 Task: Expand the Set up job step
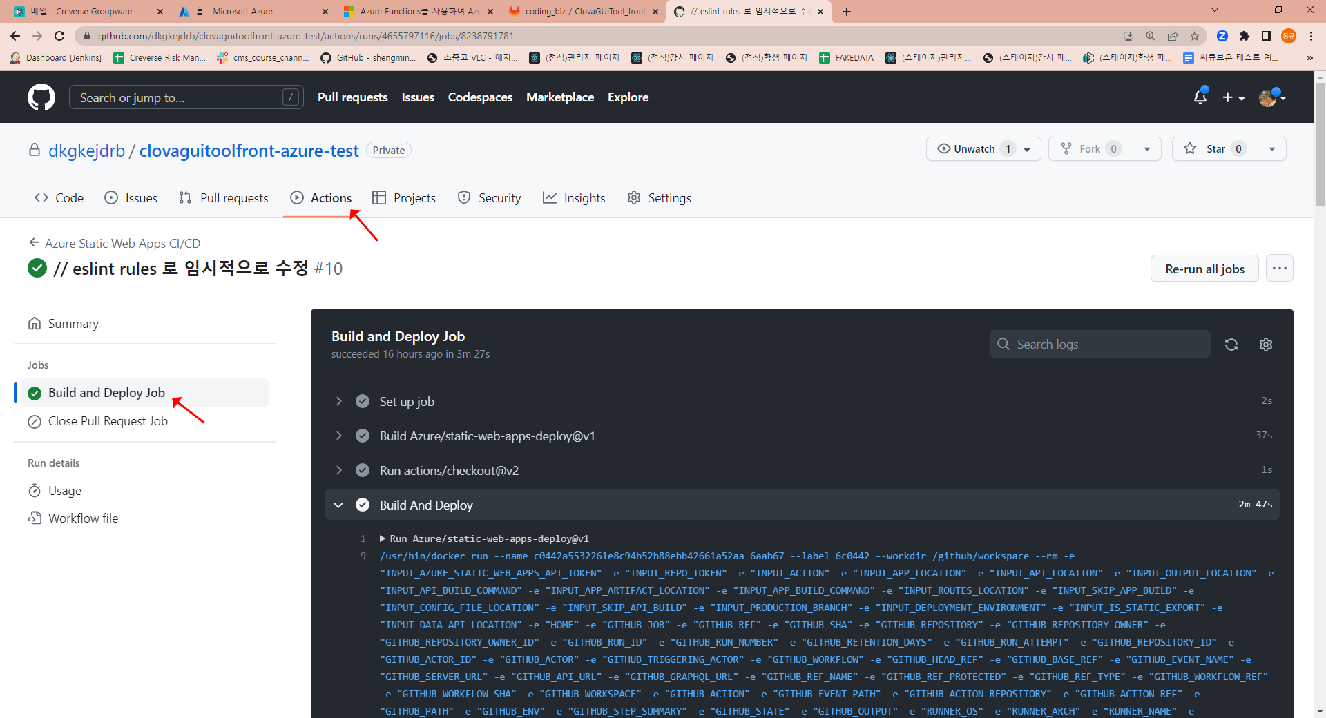point(338,401)
